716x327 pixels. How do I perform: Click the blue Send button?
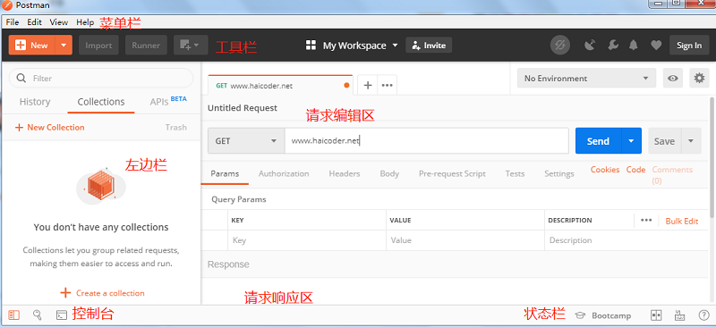coord(598,141)
